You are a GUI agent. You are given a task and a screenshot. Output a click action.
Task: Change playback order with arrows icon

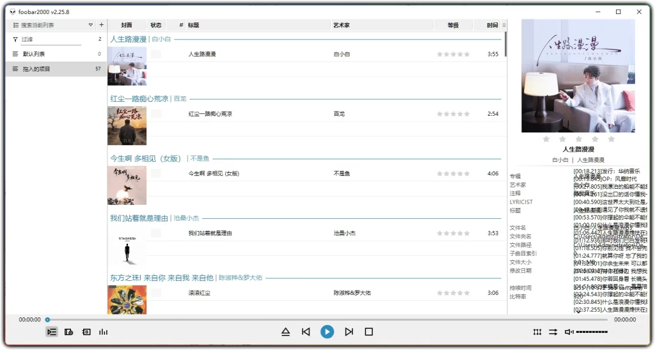(x=553, y=332)
